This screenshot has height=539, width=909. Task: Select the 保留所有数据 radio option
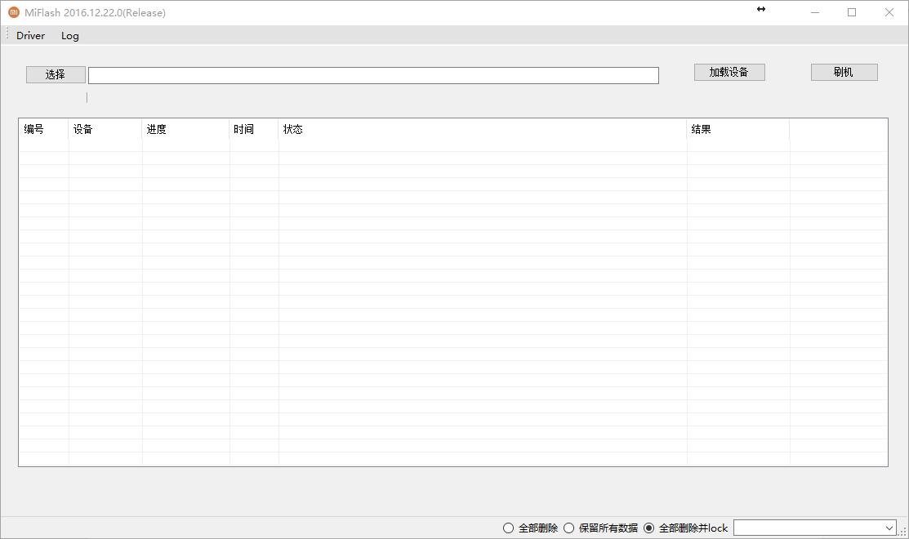(x=568, y=528)
